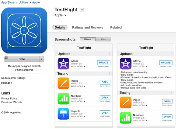This screenshot has width=176, height=129.
Task: Open the Ratings and Reviews tab
Action: click(88, 27)
